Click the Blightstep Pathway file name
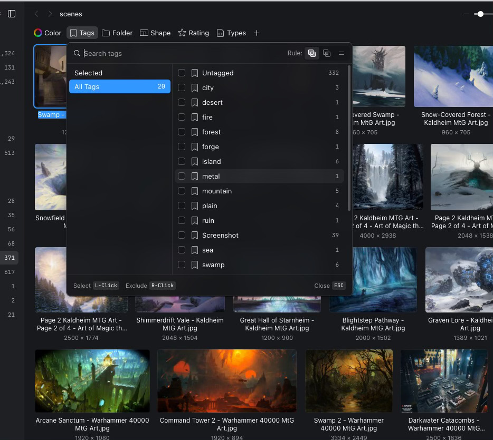 point(373,324)
